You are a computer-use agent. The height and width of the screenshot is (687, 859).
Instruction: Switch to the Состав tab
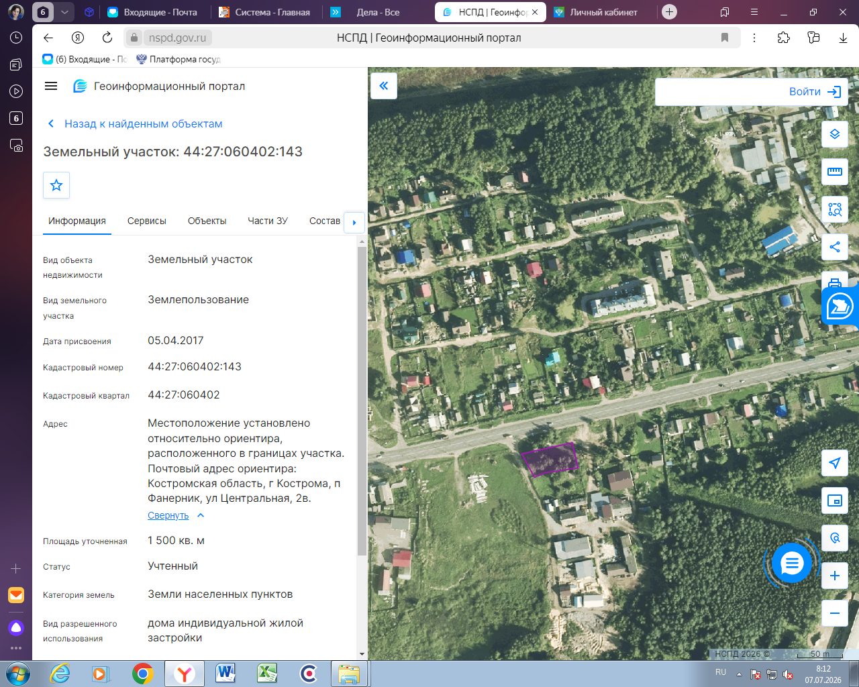[325, 221]
